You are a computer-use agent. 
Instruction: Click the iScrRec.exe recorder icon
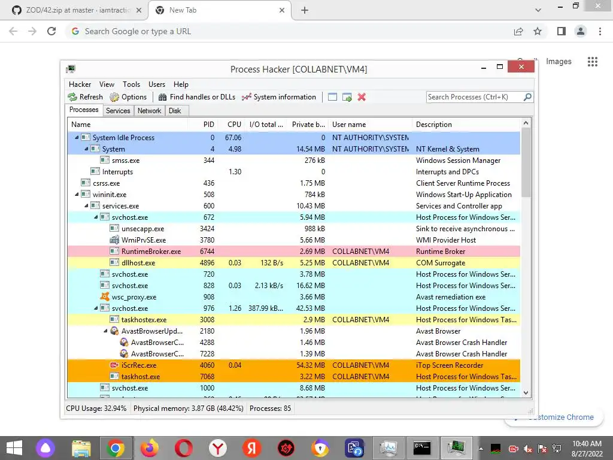tap(114, 365)
